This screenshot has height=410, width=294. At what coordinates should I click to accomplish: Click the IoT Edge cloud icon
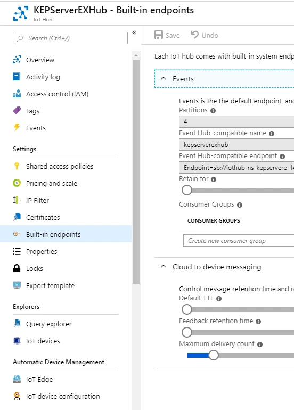coord(17,379)
